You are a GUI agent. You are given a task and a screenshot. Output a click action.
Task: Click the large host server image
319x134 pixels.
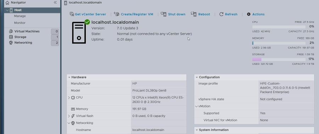point(79,33)
